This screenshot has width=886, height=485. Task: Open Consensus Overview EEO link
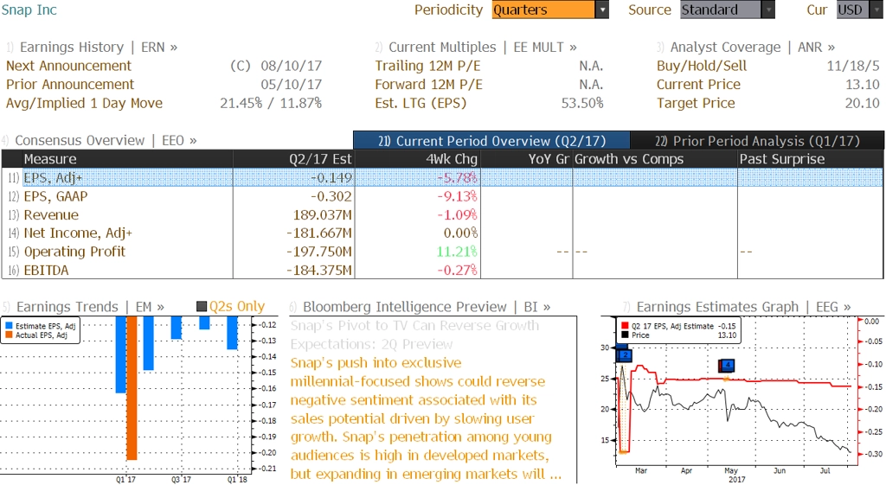[106, 140]
